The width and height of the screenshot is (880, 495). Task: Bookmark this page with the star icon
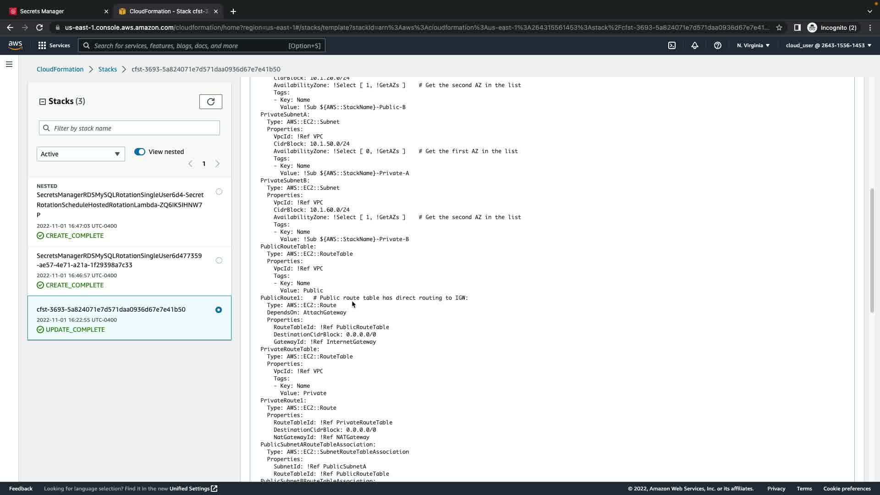click(779, 27)
